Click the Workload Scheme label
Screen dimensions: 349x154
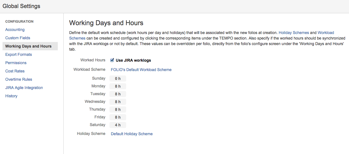[89, 69]
